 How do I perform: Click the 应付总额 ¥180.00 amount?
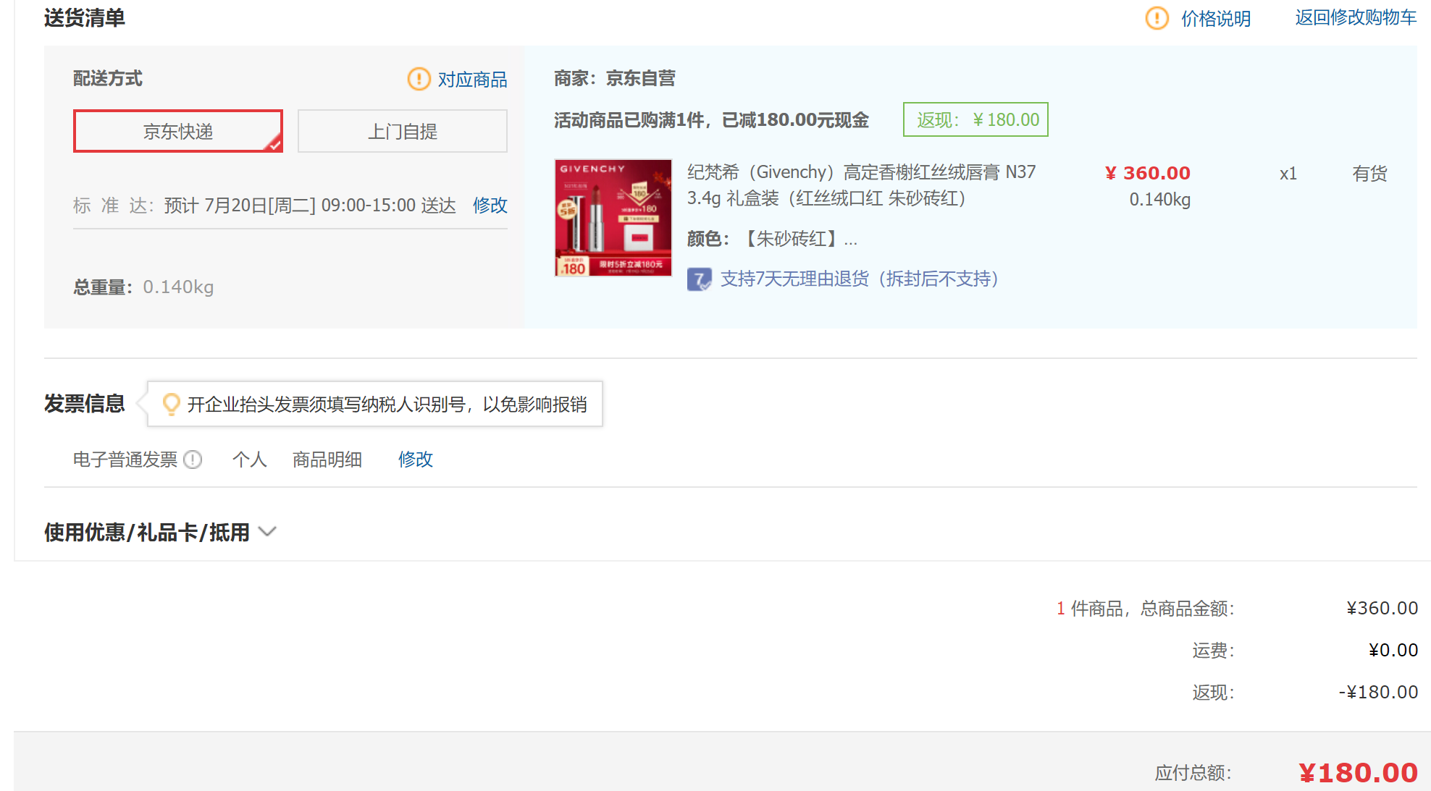pyautogui.click(x=1358, y=773)
